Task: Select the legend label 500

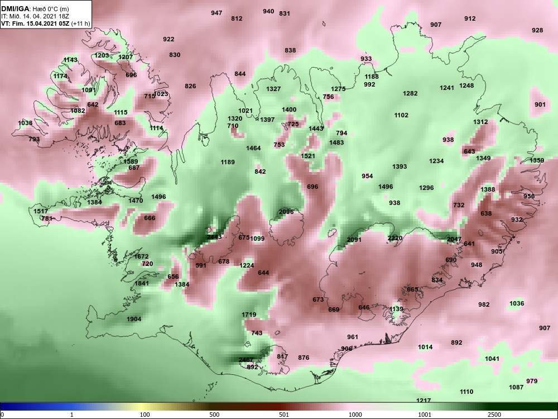Action: point(214,415)
